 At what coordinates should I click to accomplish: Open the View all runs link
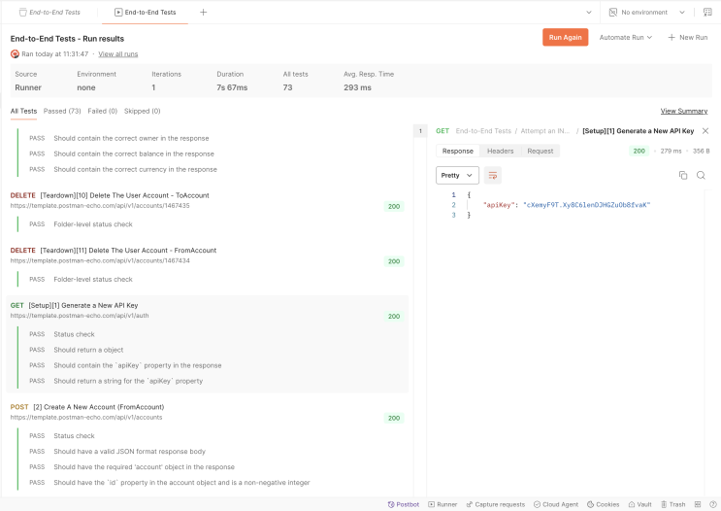click(x=117, y=53)
